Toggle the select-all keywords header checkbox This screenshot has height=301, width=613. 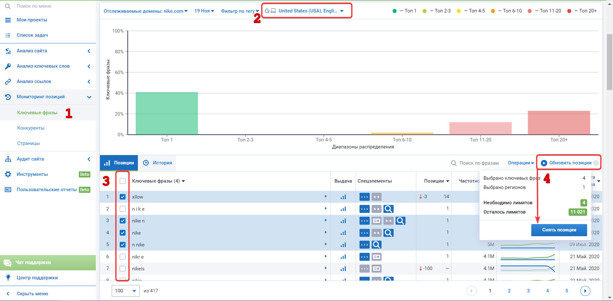click(x=123, y=181)
